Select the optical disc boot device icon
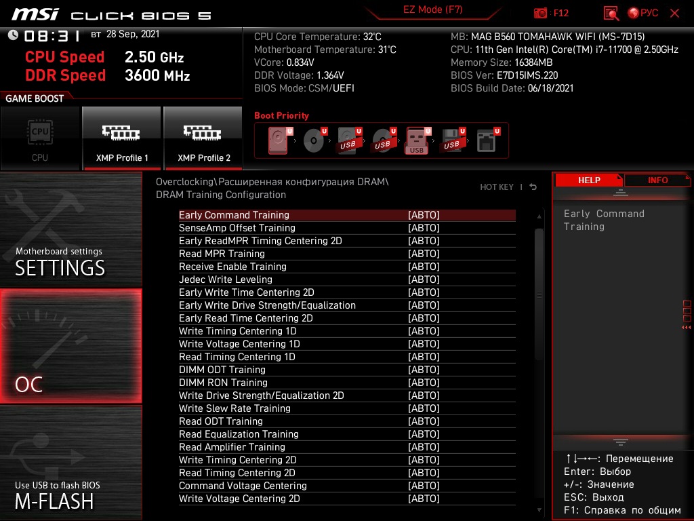The height and width of the screenshot is (521, 694). [314, 140]
